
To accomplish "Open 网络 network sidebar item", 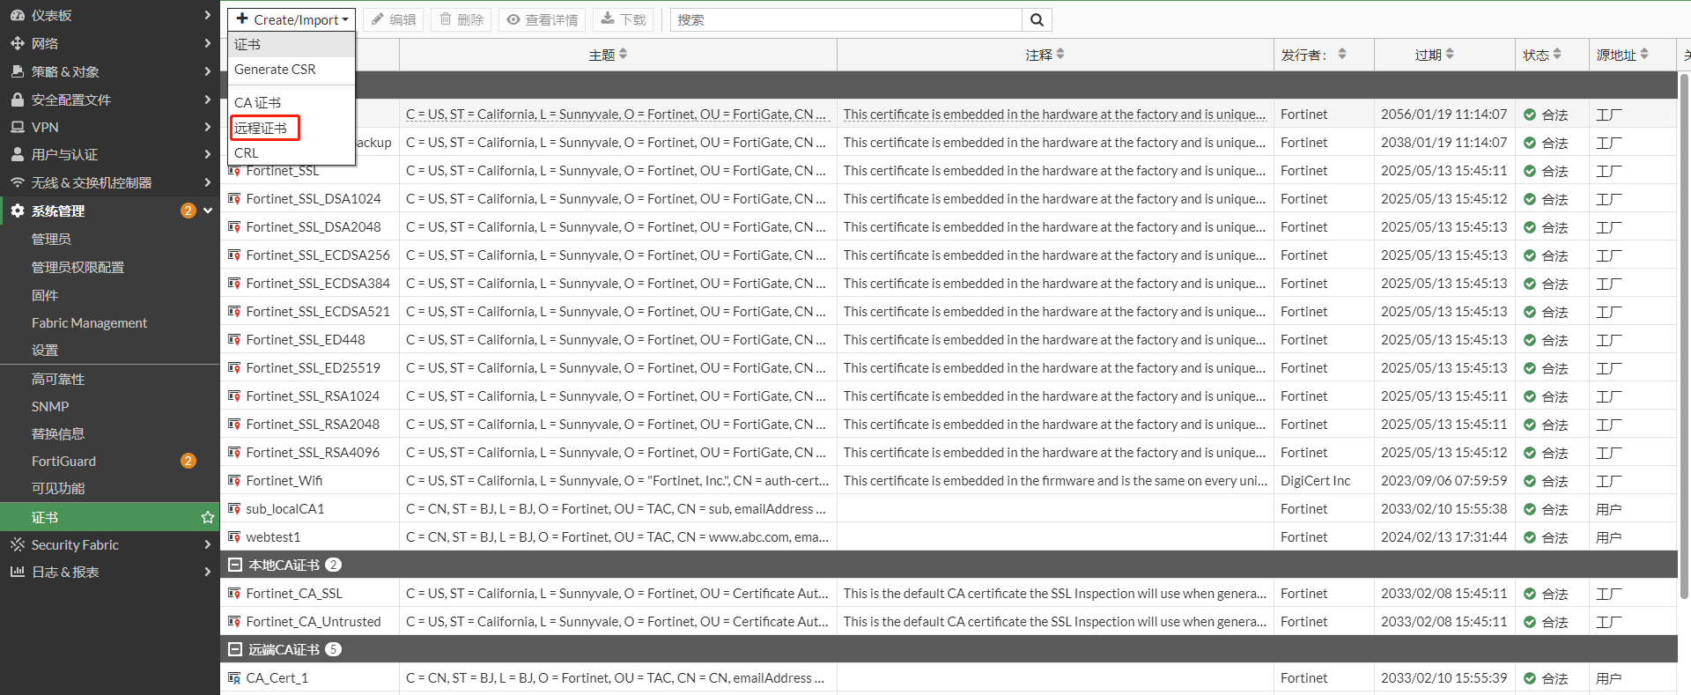I will (x=109, y=43).
